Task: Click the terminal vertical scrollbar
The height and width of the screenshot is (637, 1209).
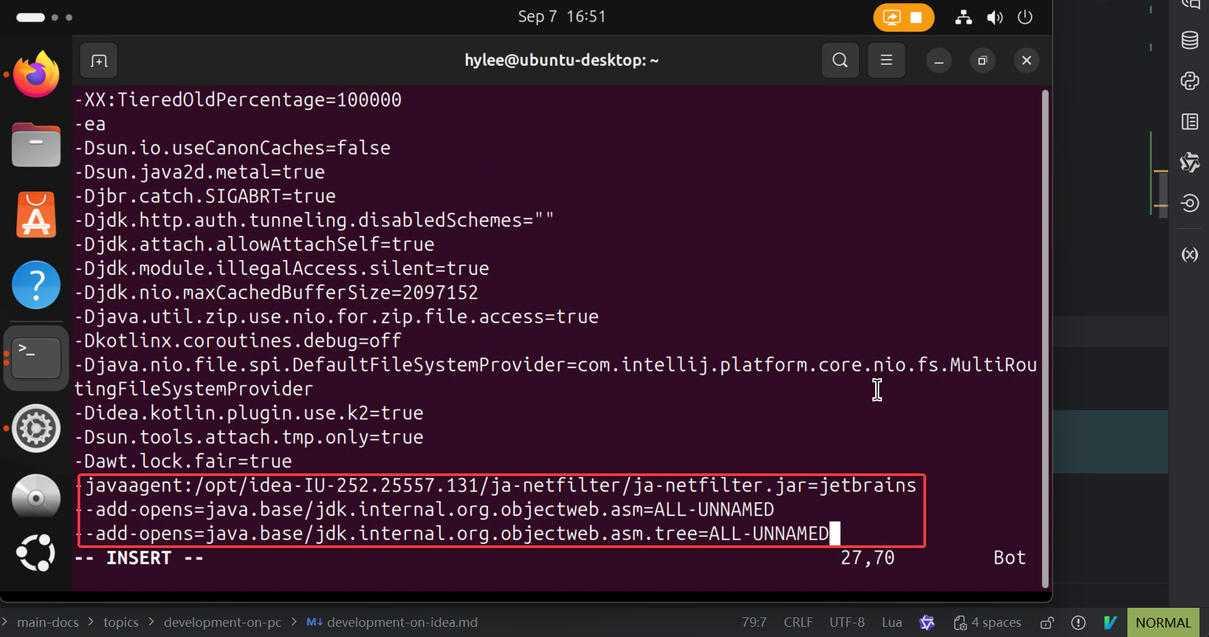Action: click(1045, 338)
